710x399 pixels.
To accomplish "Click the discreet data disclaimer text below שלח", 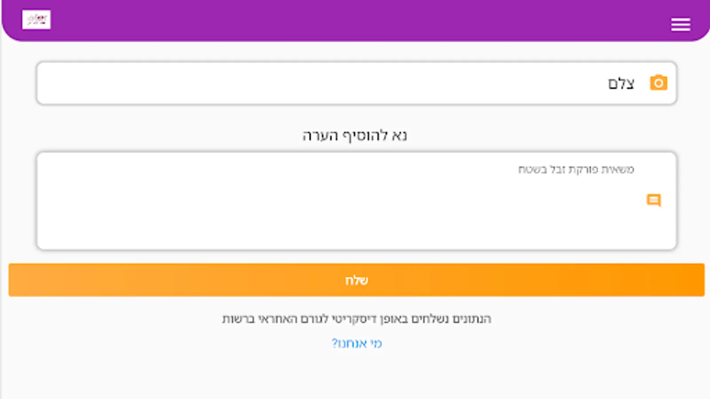I will click(x=357, y=319).
